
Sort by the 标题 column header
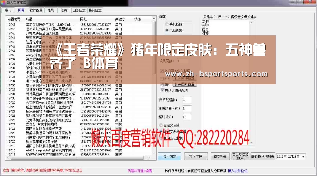tap(29, 19)
